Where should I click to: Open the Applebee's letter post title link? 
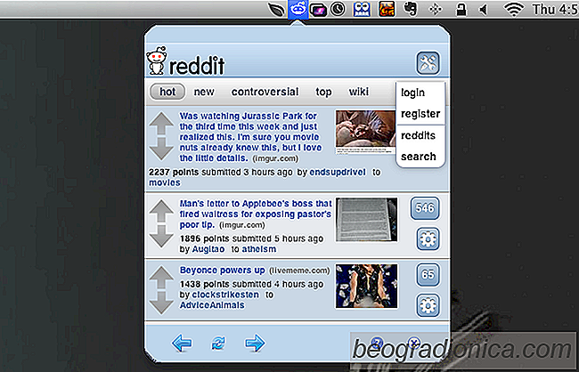pos(255,214)
